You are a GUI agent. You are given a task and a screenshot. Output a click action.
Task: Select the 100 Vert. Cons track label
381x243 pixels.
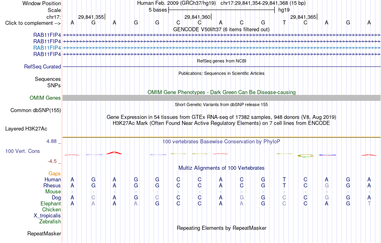tap(22, 151)
